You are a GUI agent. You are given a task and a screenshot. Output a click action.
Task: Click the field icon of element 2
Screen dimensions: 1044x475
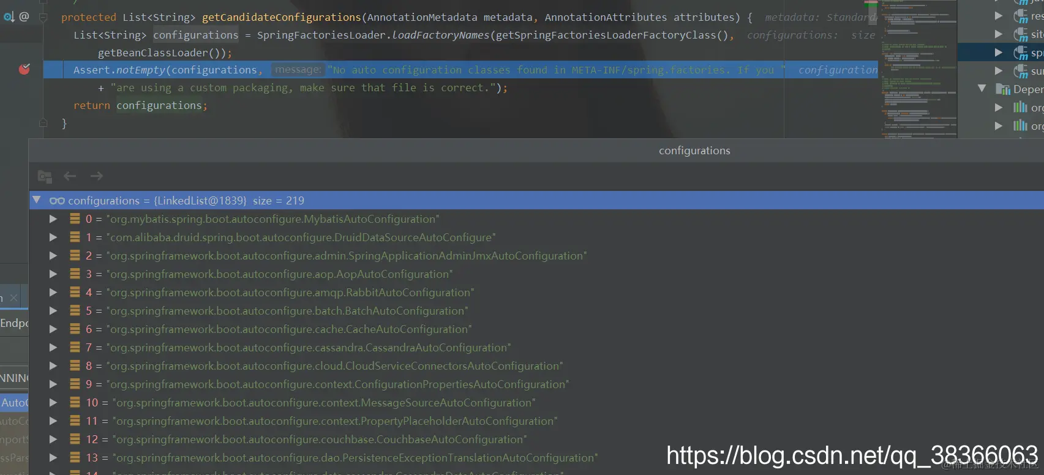click(x=75, y=255)
